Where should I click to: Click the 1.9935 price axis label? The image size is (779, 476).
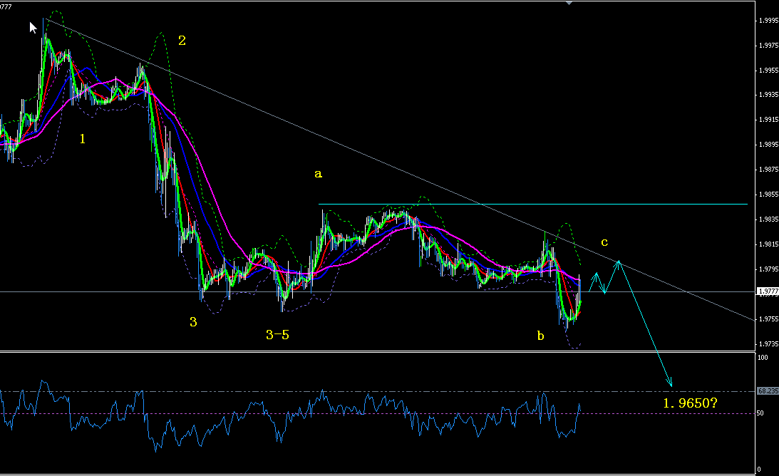coord(768,94)
